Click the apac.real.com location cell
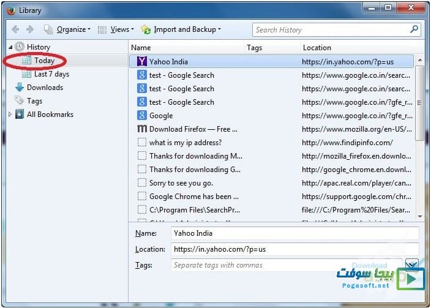This screenshot has width=431, height=308. click(x=356, y=183)
